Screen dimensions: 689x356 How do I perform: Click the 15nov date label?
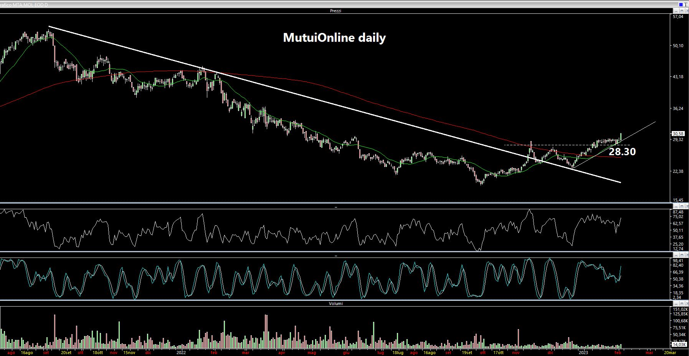[x=129, y=353]
